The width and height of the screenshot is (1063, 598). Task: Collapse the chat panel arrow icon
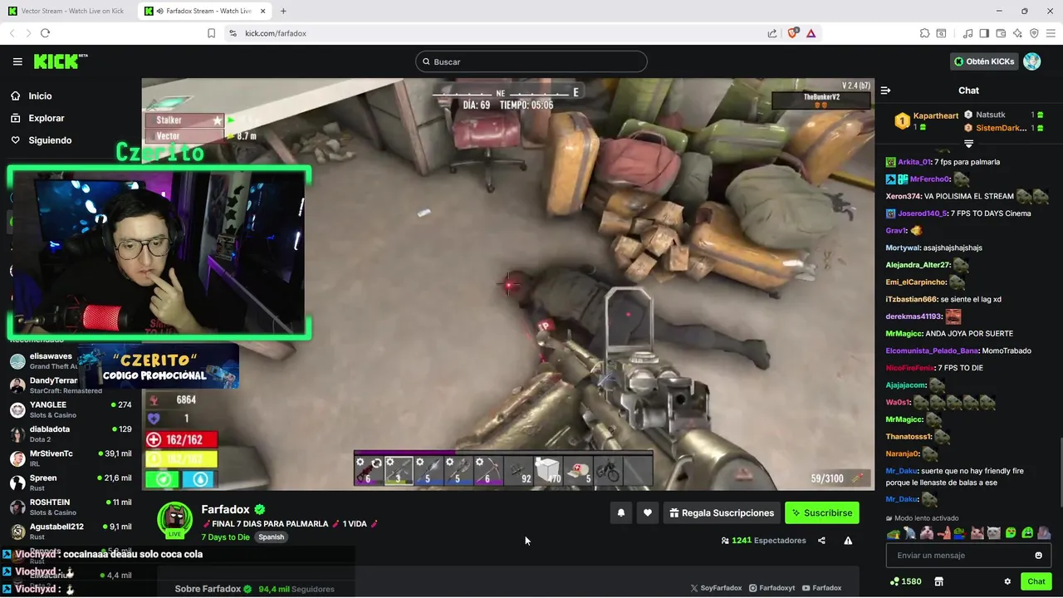click(885, 91)
